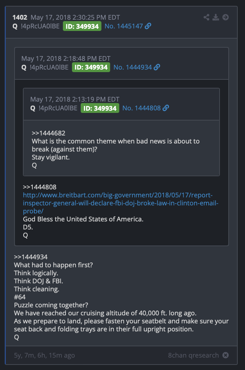Click the green ID: 349934 badge in header
Image resolution: width=245 pixels, height=370 pixels.
pos(82,26)
